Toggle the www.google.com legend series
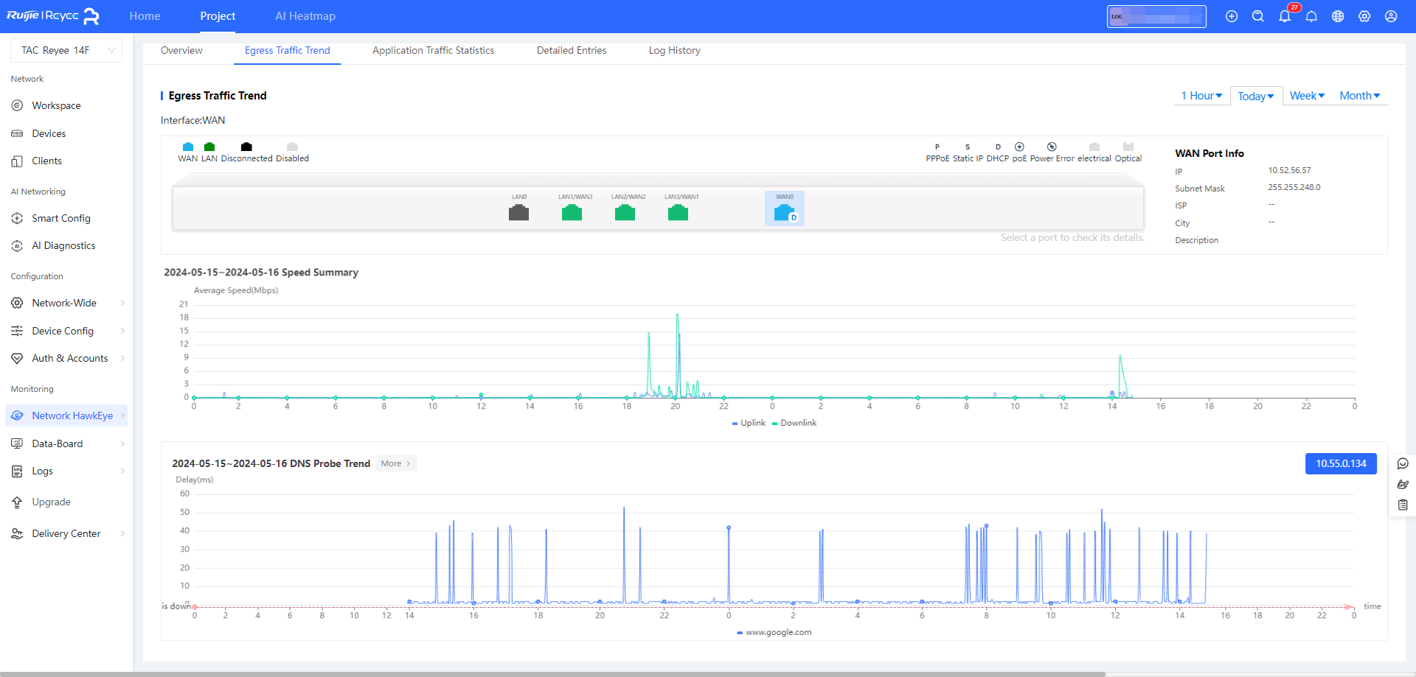 pyautogui.click(x=774, y=632)
